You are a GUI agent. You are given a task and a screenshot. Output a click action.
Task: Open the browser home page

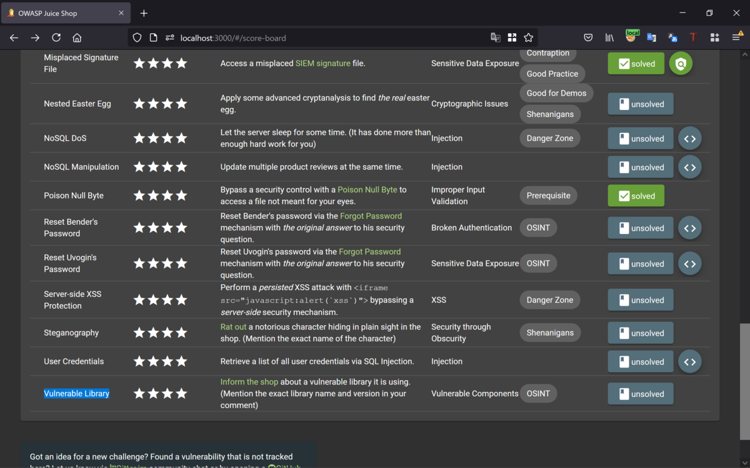click(77, 37)
